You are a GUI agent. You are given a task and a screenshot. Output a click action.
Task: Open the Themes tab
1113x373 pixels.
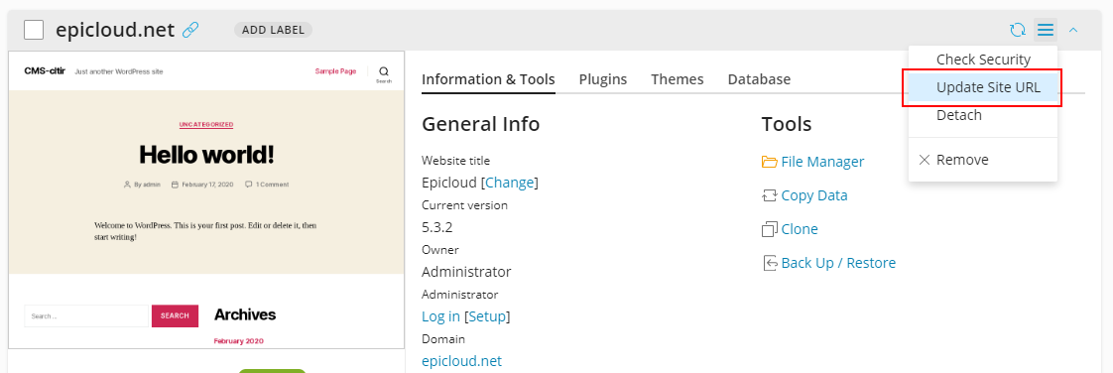(x=678, y=79)
